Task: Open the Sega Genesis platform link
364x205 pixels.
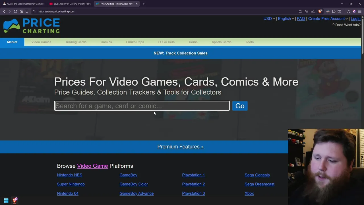Action: coord(257,175)
